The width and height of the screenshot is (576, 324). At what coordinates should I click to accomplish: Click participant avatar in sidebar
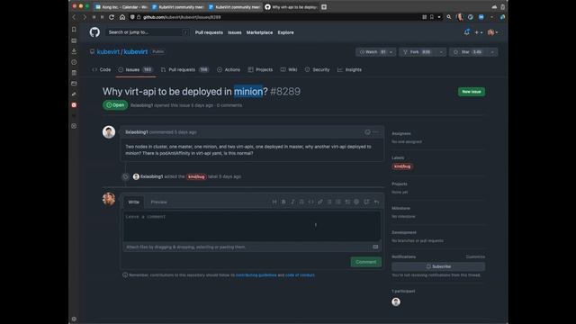tap(396, 302)
